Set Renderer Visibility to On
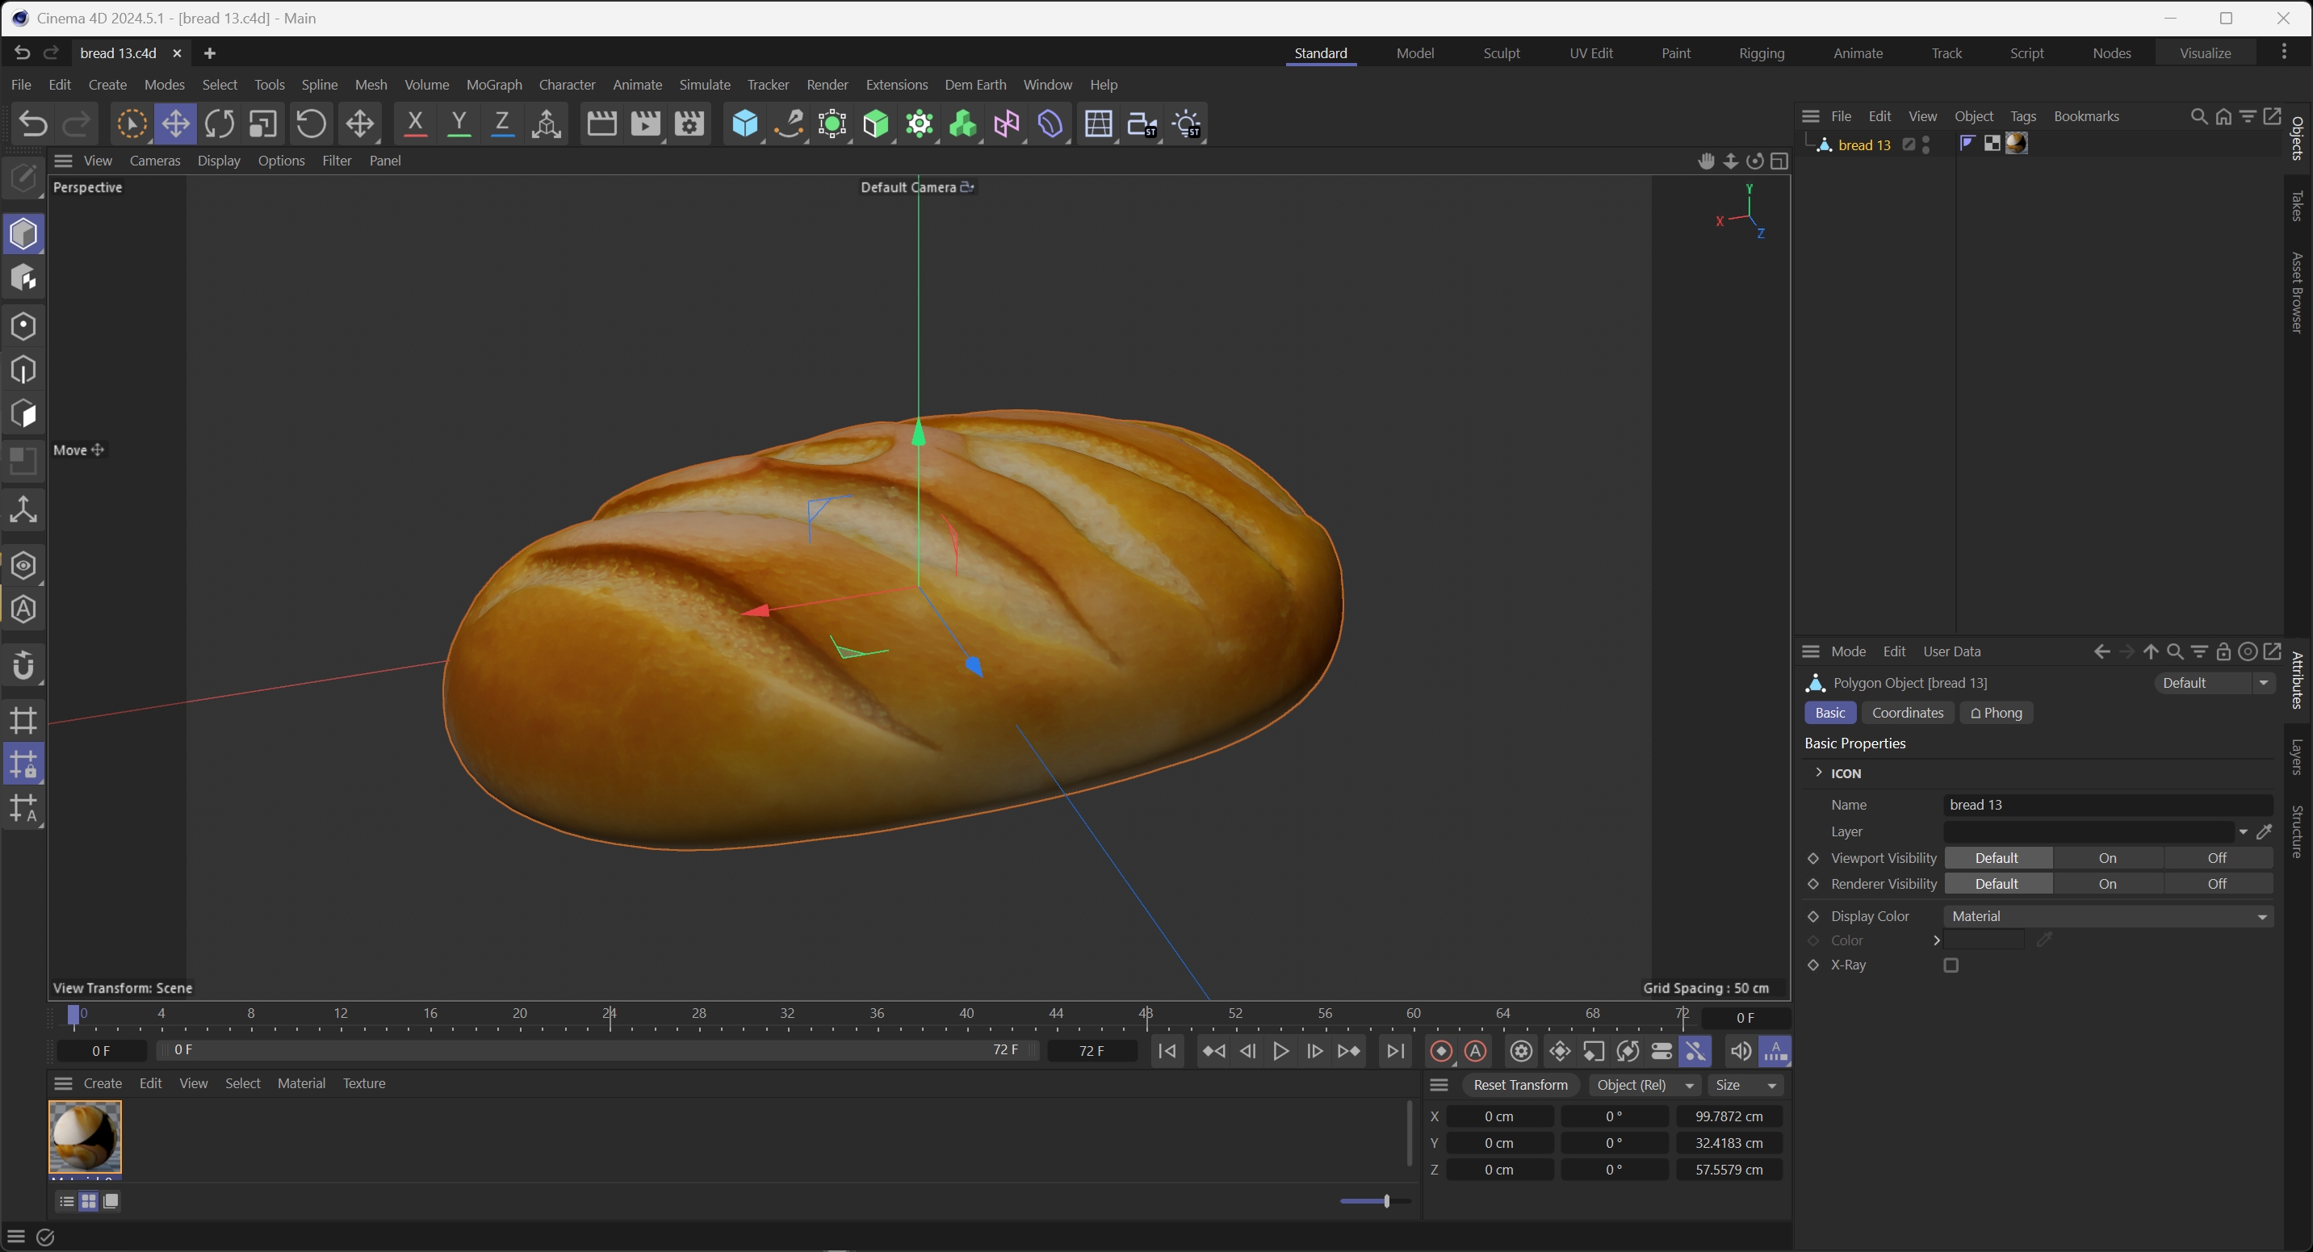The image size is (2313, 1252). [x=2106, y=884]
